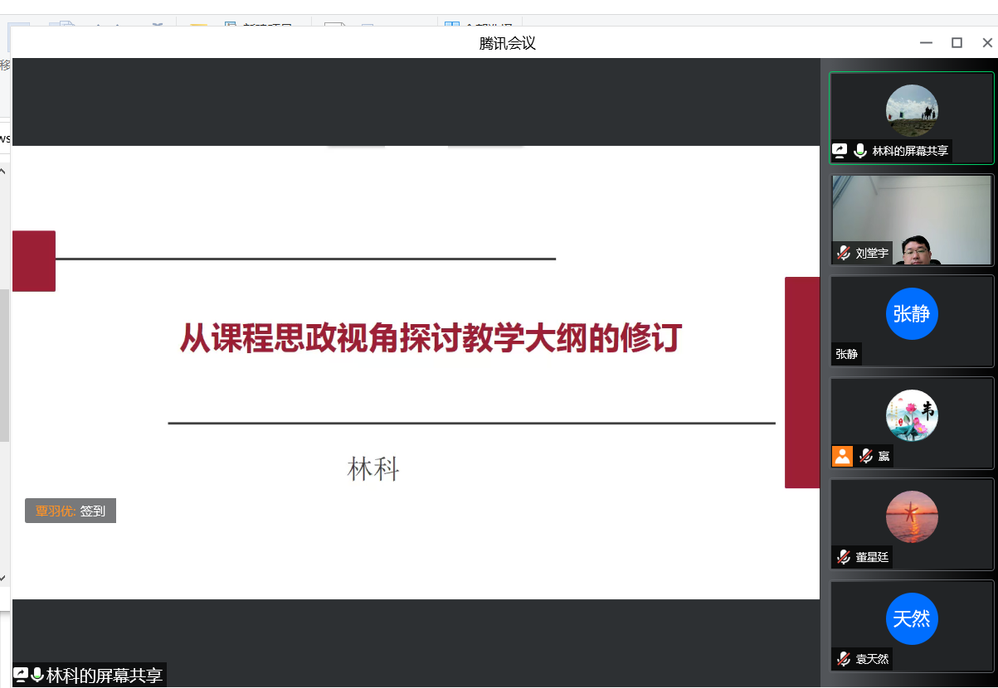Click the 覃羽优 签到 chat message bubble
This screenshot has width=998, height=688.
pos(71,511)
